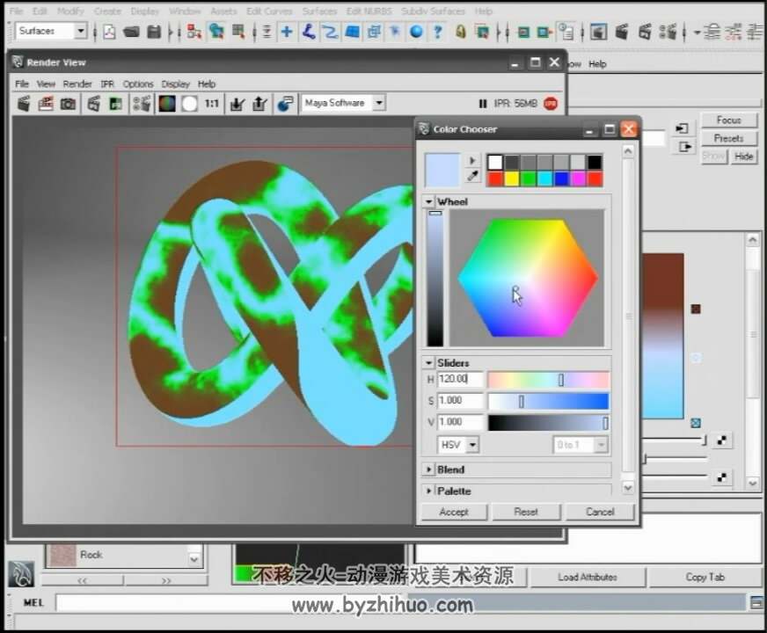Delete the blue ramp entry via crossed box
The height and width of the screenshot is (633, 767).
696,423
